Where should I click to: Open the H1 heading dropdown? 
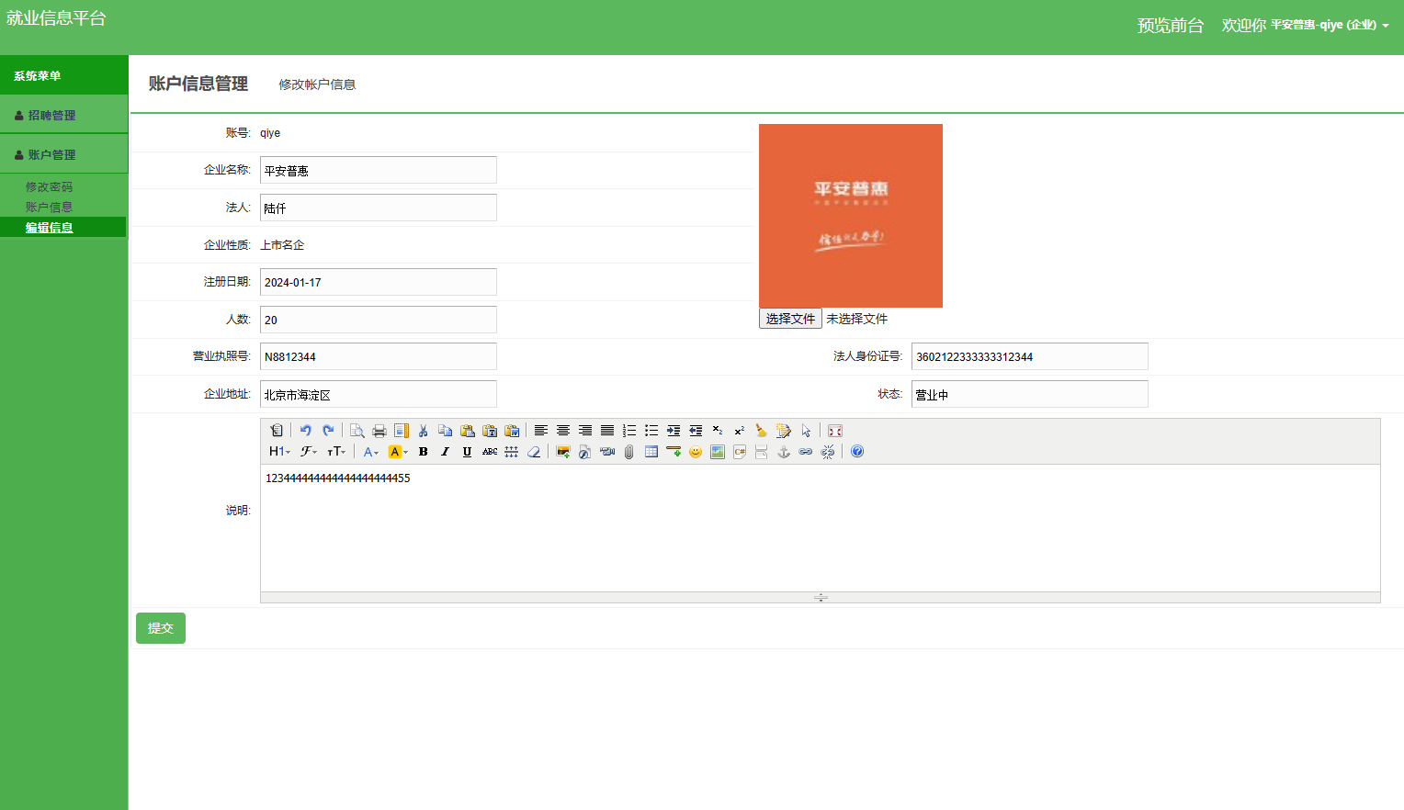tap(279, 452)
